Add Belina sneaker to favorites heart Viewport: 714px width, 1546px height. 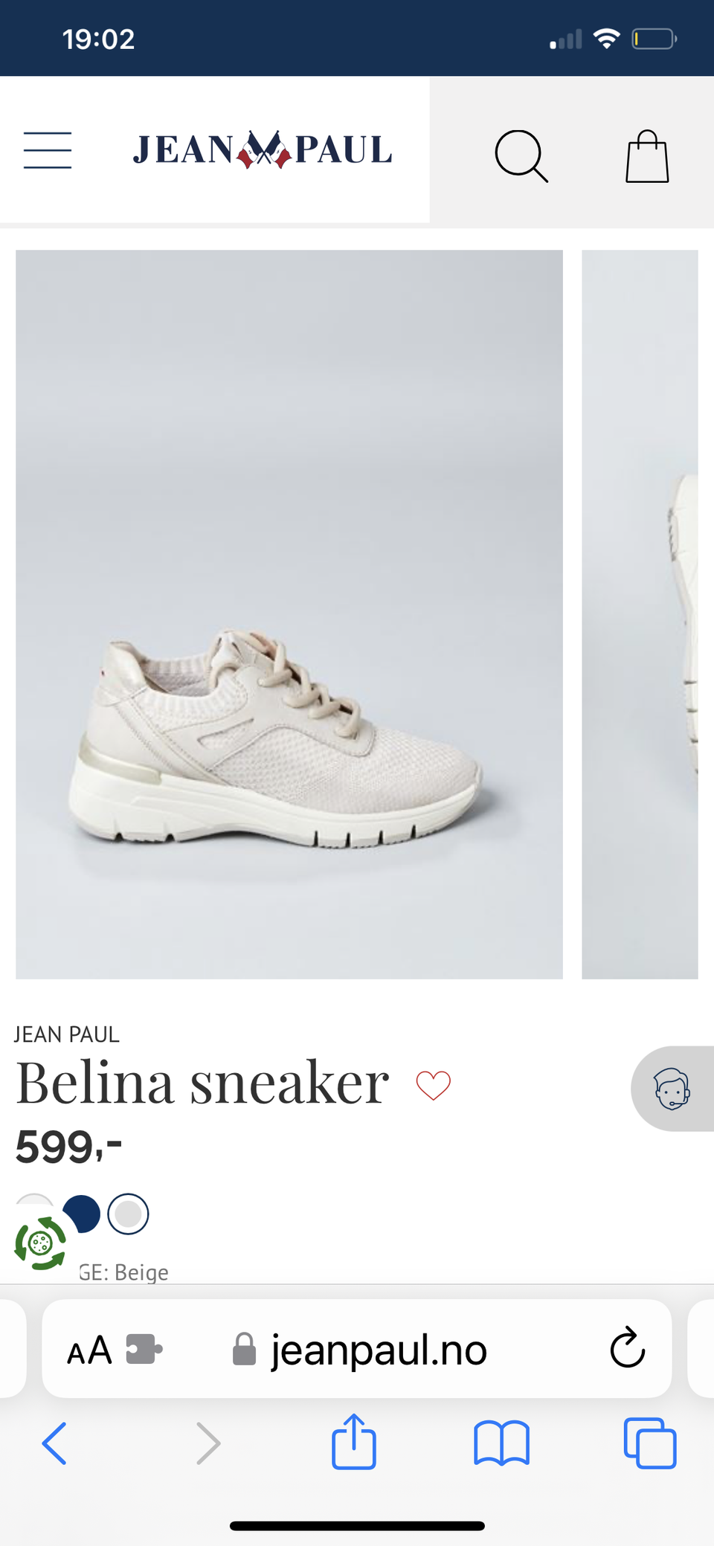tap(434, 1085)
